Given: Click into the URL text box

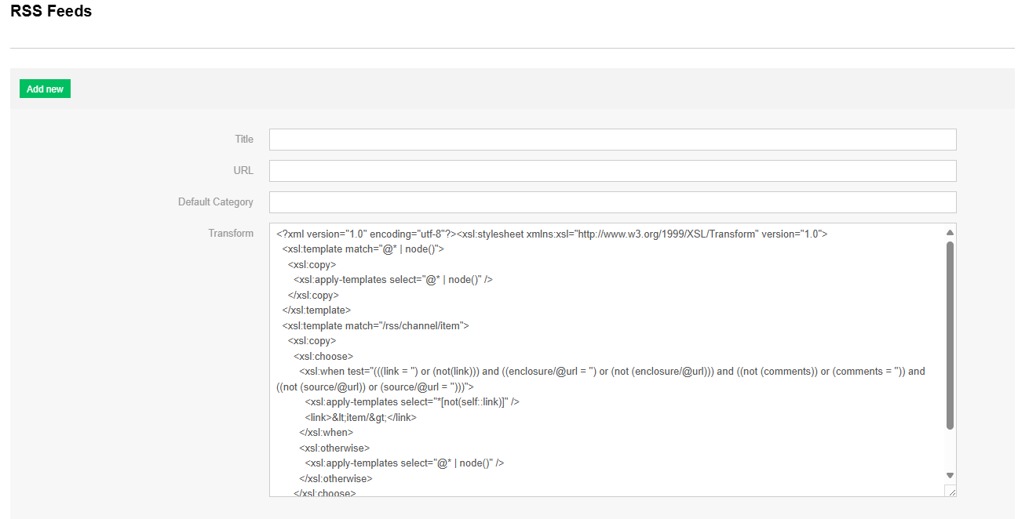Looking at the screenshot, I should [612, 171].
